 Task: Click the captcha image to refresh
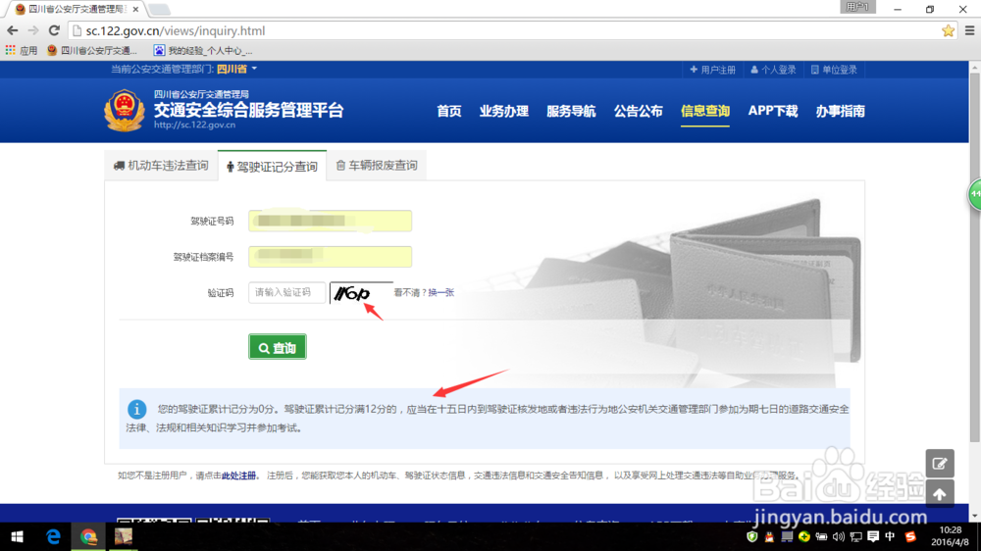(361, 293)
